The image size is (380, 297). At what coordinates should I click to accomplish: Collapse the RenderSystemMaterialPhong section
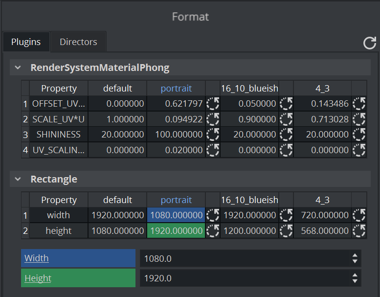(18, 68)
